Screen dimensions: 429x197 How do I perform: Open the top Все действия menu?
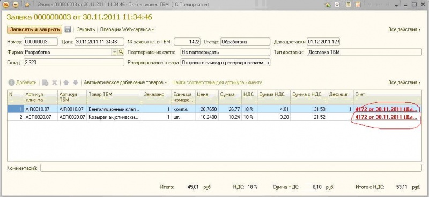(x=404, y=29)
